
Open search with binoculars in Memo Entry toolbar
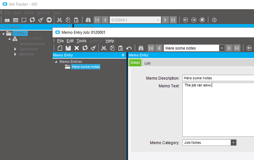tap(141, 48)
